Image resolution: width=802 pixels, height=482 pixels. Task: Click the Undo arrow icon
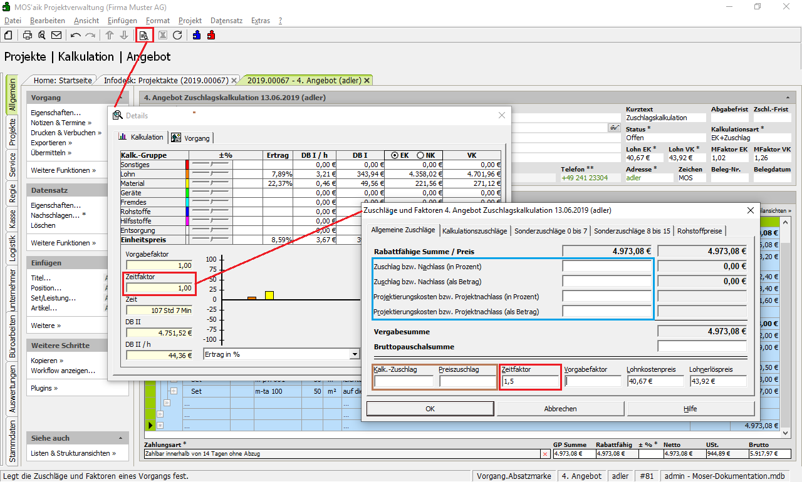coord(76,35)
